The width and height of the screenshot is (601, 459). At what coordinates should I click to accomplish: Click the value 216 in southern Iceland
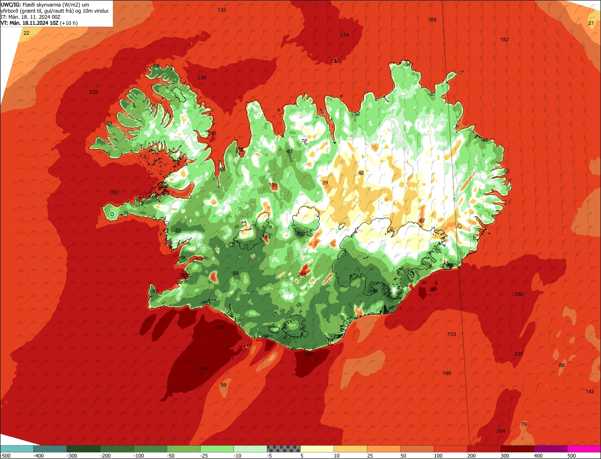click(302, 275)
